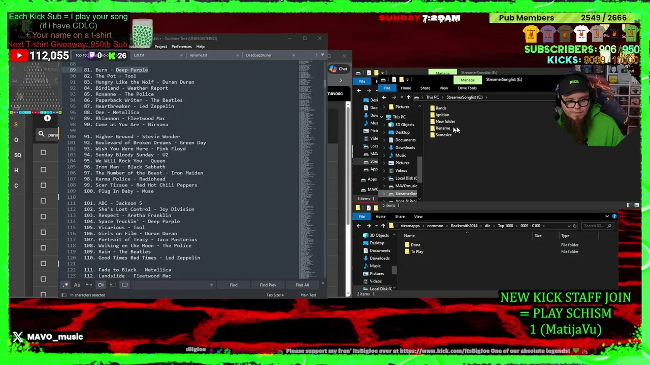Sort lower Explorer by Name column
This screenshot has width=650, height=365.
point(409,236)
